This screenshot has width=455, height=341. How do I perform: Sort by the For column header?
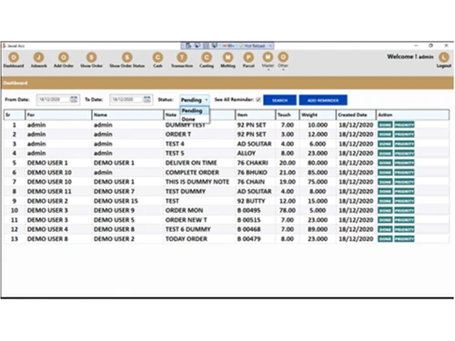tap(58, 115)
